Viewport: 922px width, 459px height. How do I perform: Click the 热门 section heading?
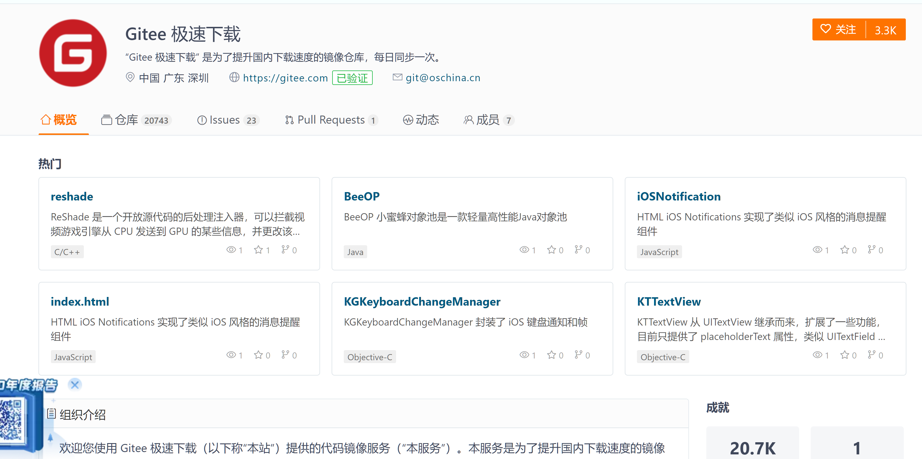[50, 164]
